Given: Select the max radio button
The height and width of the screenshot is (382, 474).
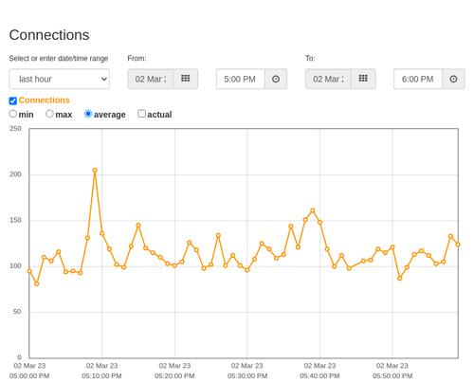Looking at the screenshot, I should [x=49, y=114].
